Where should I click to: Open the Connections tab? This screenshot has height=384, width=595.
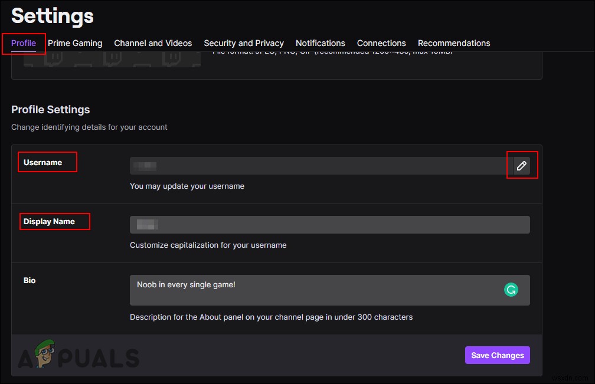point(381,43)
